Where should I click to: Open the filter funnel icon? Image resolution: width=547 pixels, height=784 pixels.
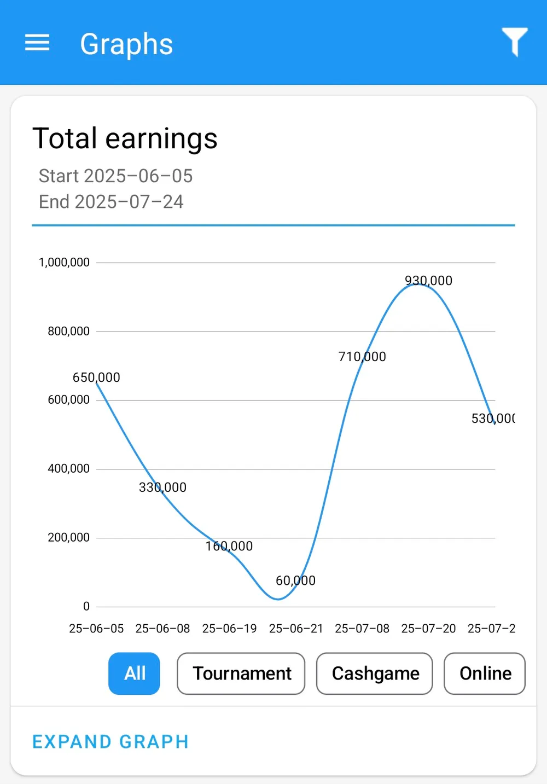(514, 42)
